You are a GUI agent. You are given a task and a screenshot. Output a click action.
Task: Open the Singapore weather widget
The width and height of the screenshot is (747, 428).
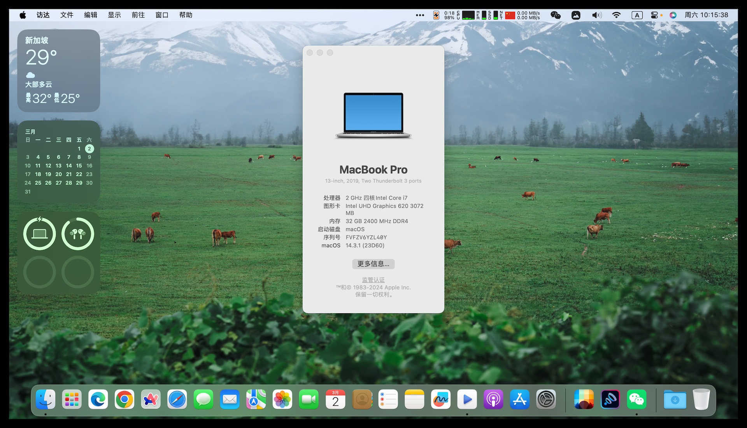coord(59,71)
